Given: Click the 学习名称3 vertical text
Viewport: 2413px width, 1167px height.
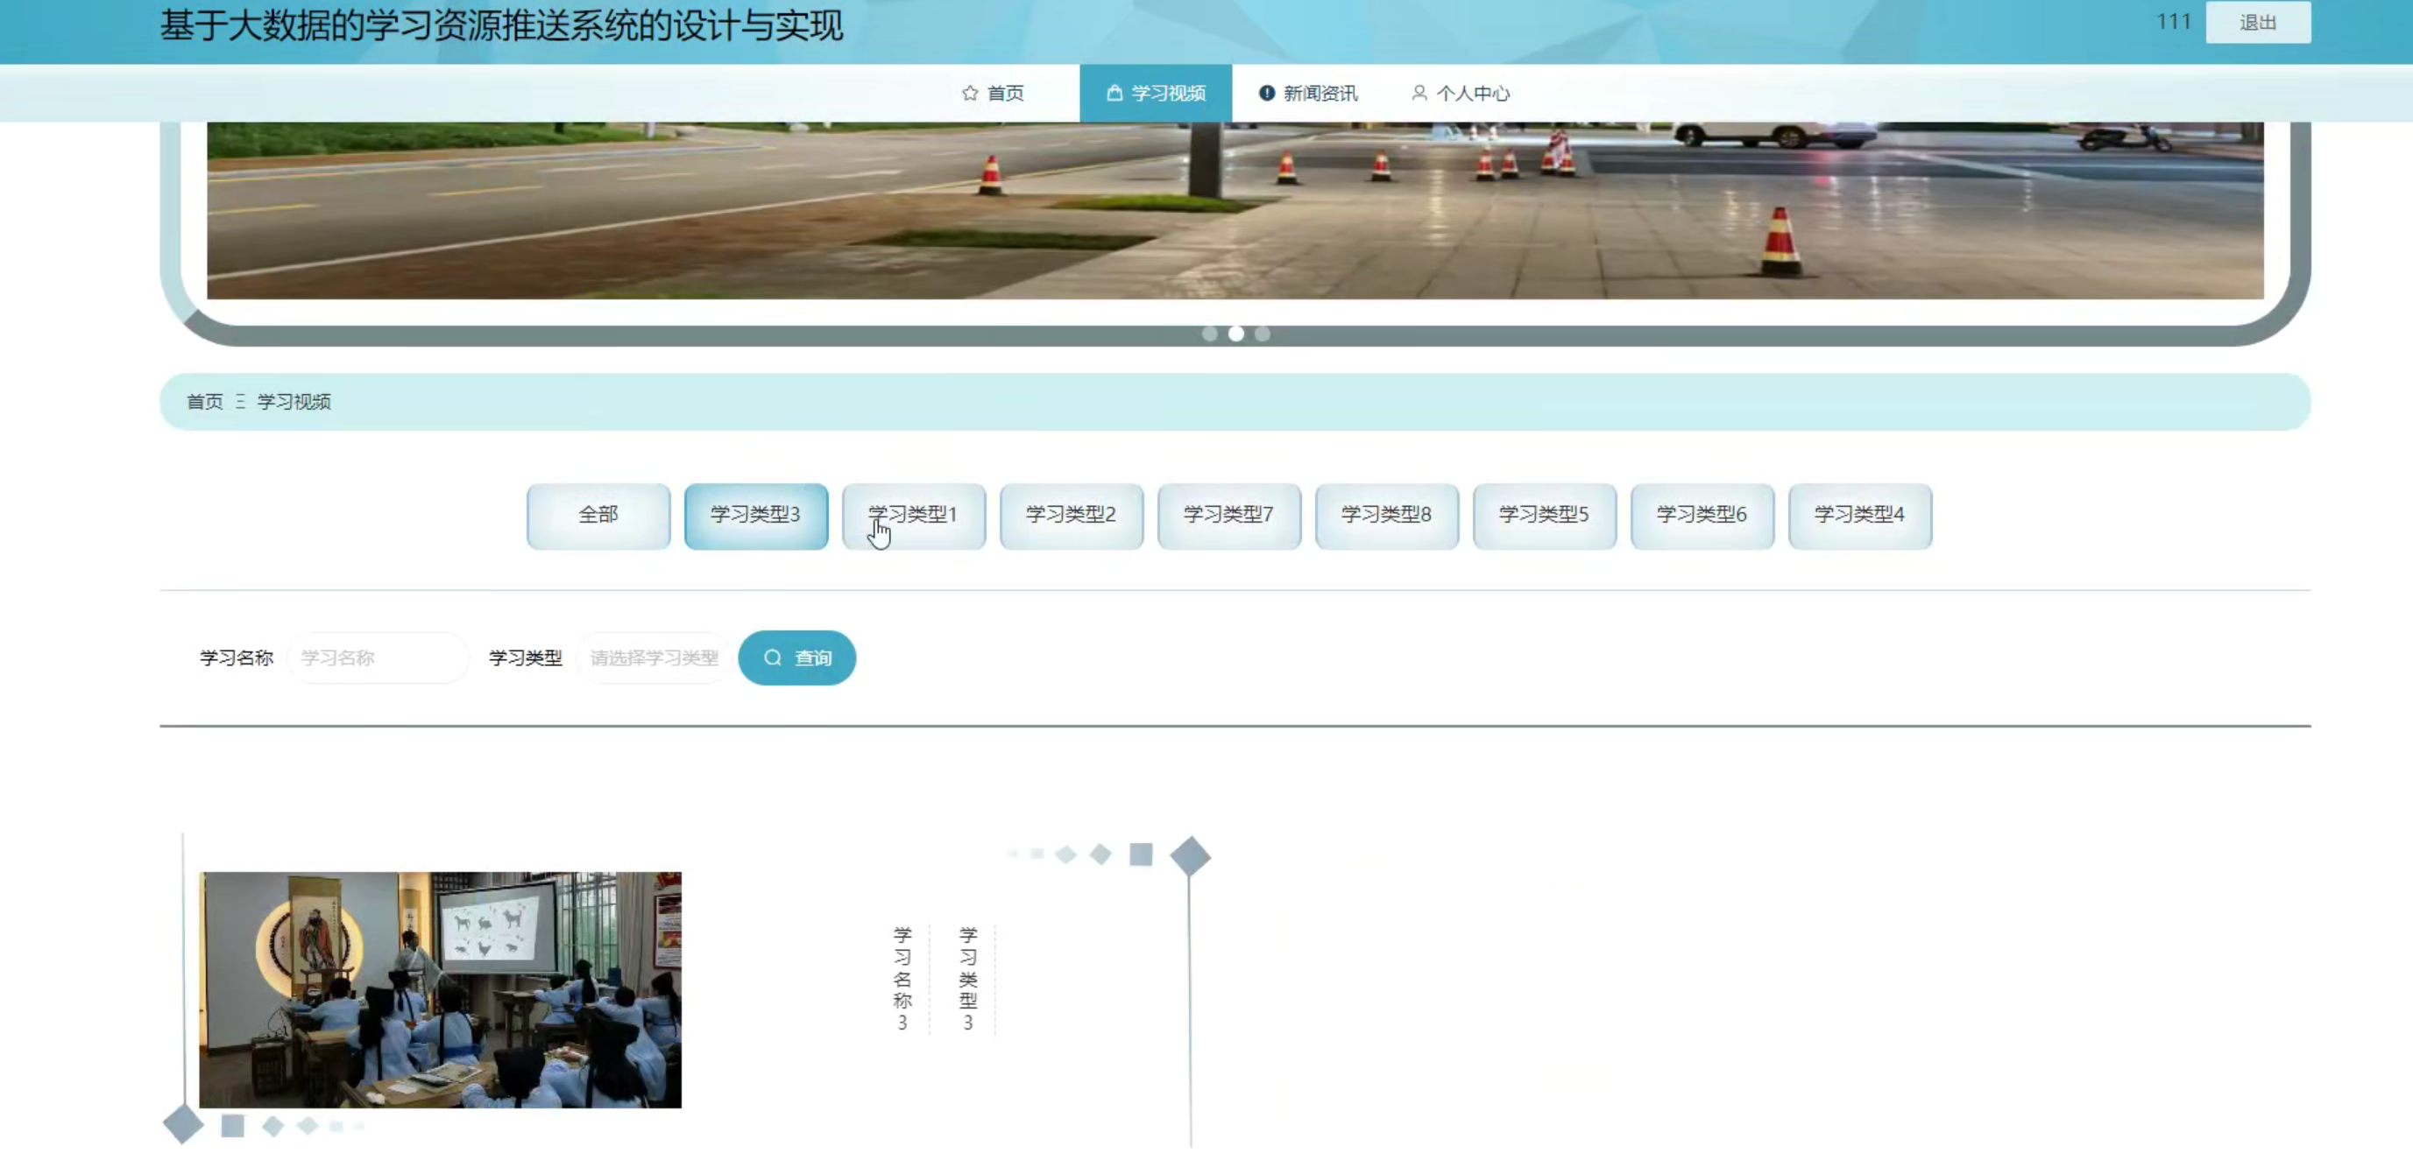Looking at the screenshot, I should coord(902,979).
